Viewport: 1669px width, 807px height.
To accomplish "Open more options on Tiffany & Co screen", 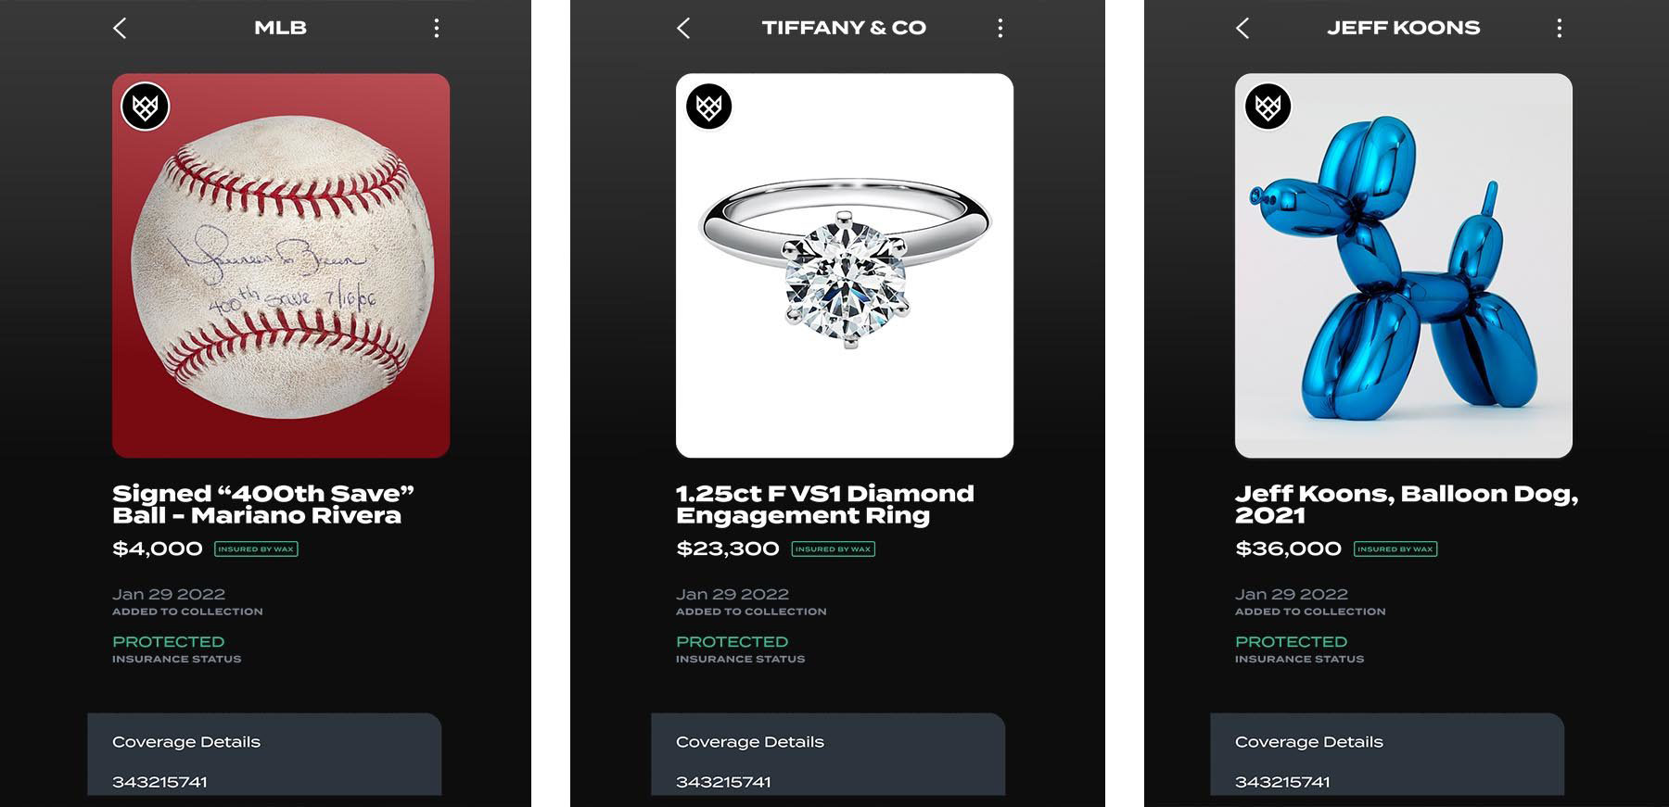I will point(1000,29).
